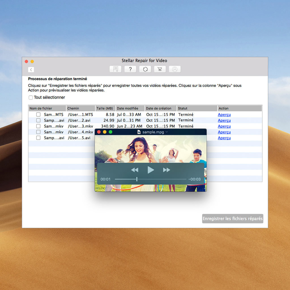
Task: Open the save log toolbar icon
Action: click(116, 69)
